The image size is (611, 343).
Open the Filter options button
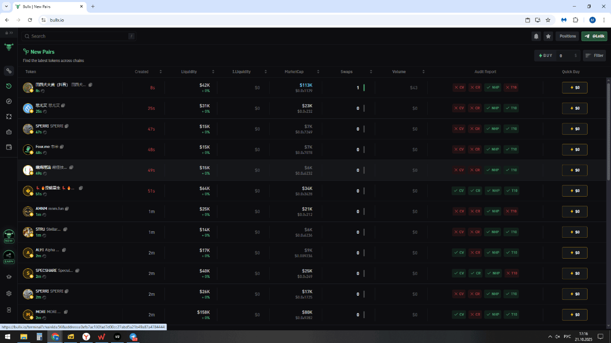pos(594,56)
